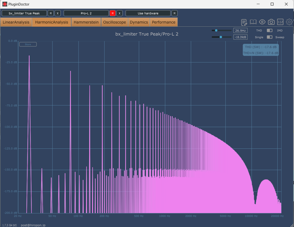This screenshot has width=294, height=227.
Task: Click the 26.9Hz frequency field
Action: click(240, 30)
